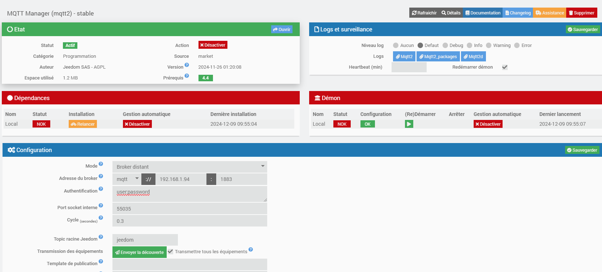
Task: View the Changelog
Action: point(518,13)
